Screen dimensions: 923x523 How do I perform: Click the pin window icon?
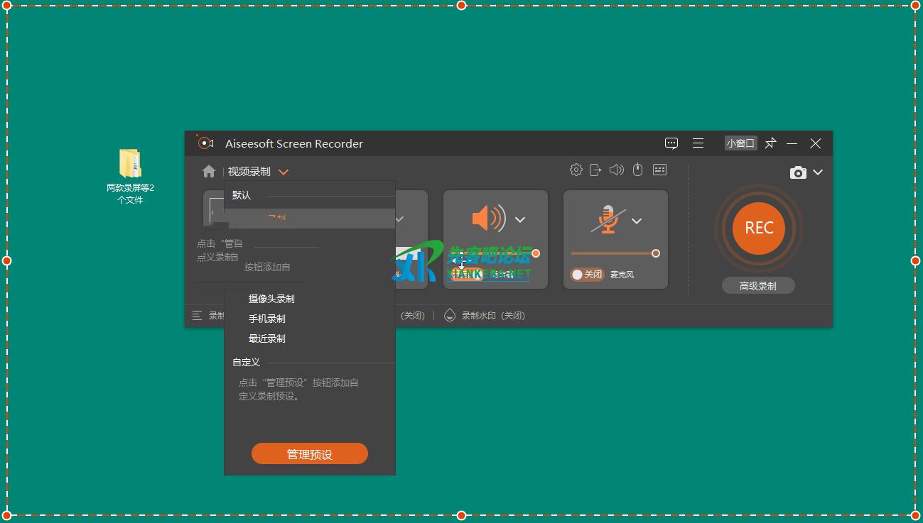tap(770, 143)
